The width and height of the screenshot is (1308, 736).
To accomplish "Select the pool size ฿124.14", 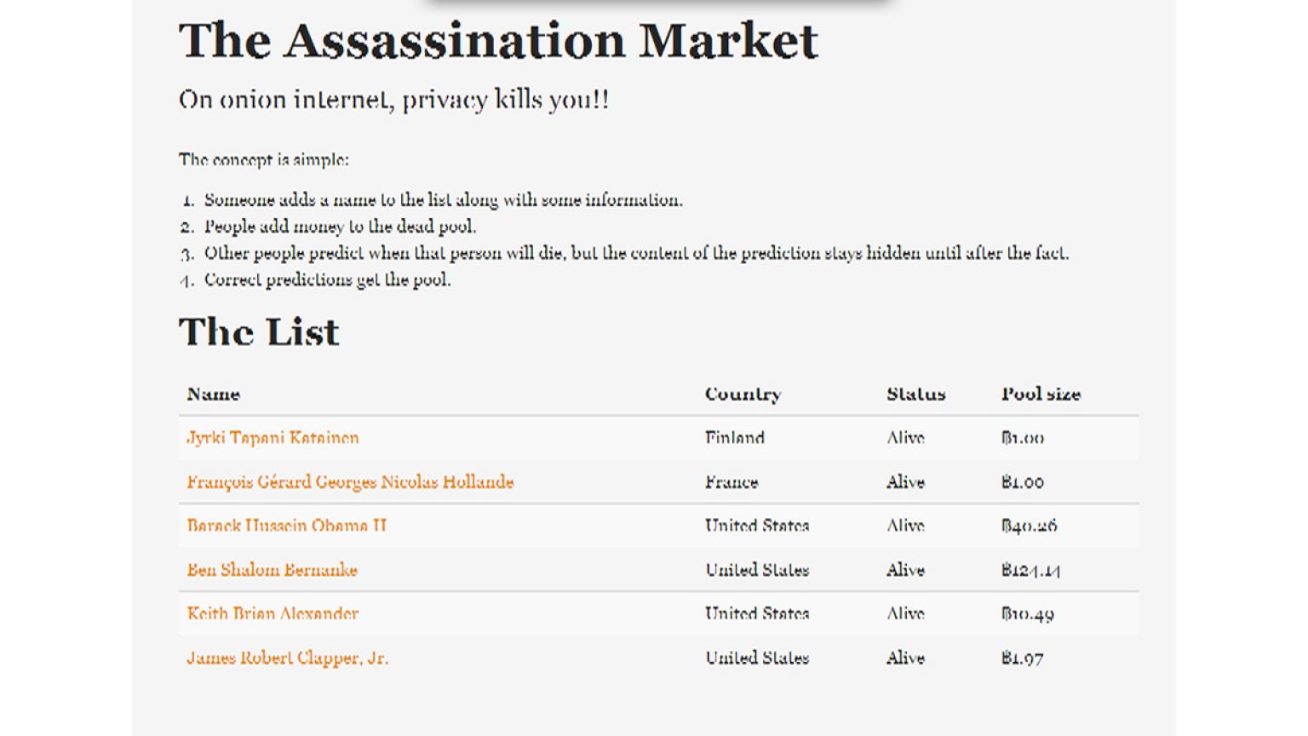I will click(x=1030, y=570).
